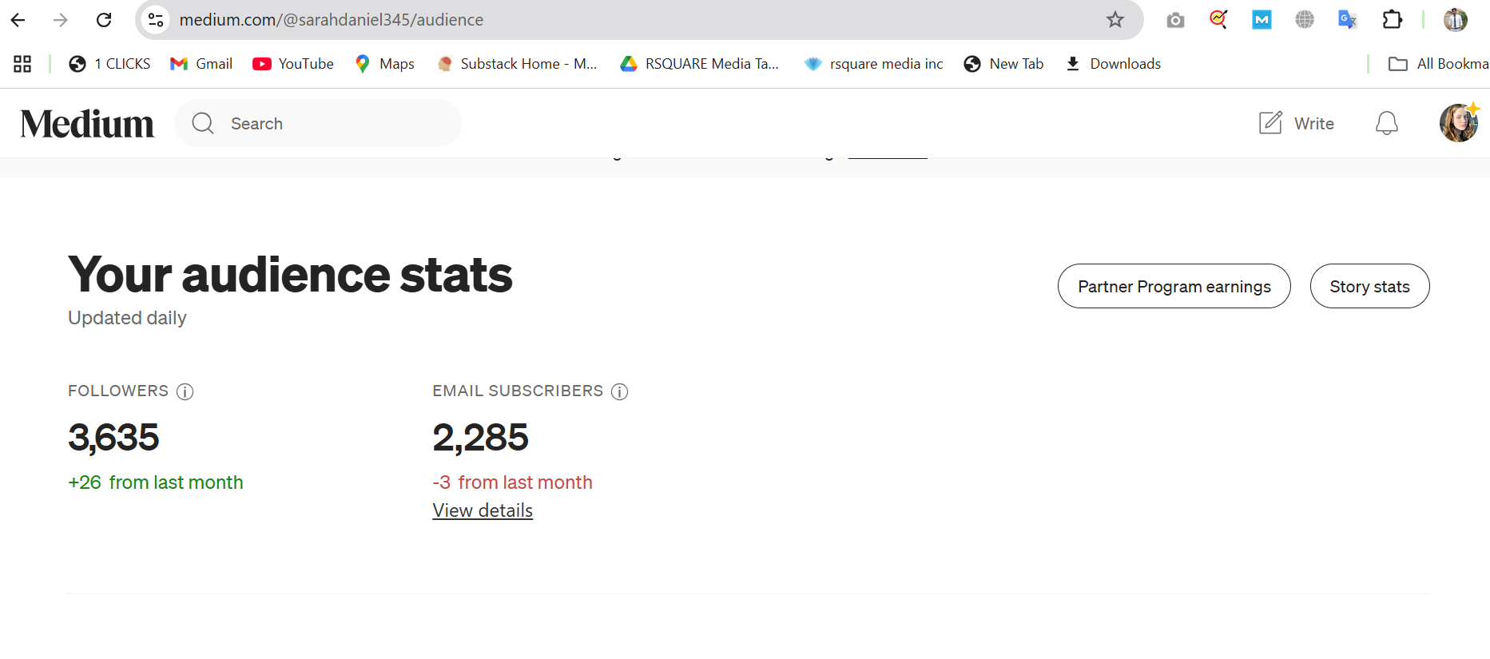Go back to the previous page
Viewport: 1490px width, 659px height.
tap(18, 20)
